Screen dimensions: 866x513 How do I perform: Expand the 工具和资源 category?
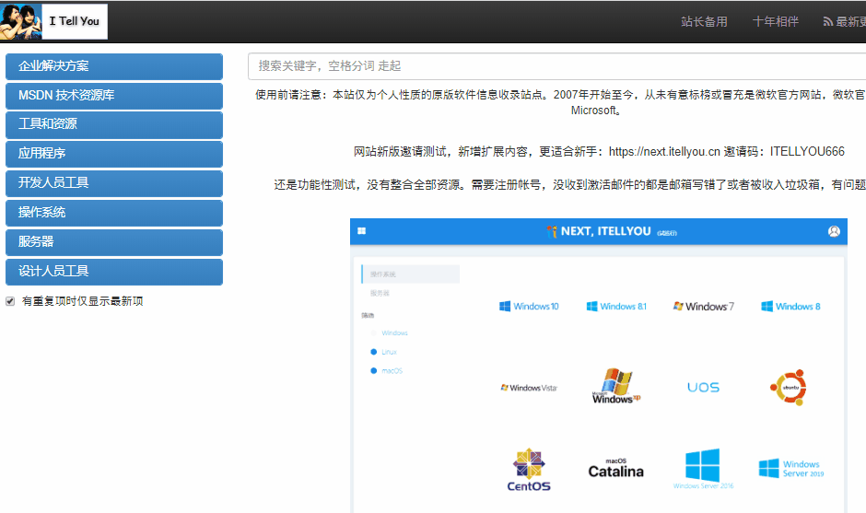pyautogui.click(x=114, y=124)
